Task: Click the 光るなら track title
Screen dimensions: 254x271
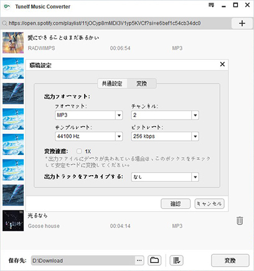Action: [x=37, y=216]
